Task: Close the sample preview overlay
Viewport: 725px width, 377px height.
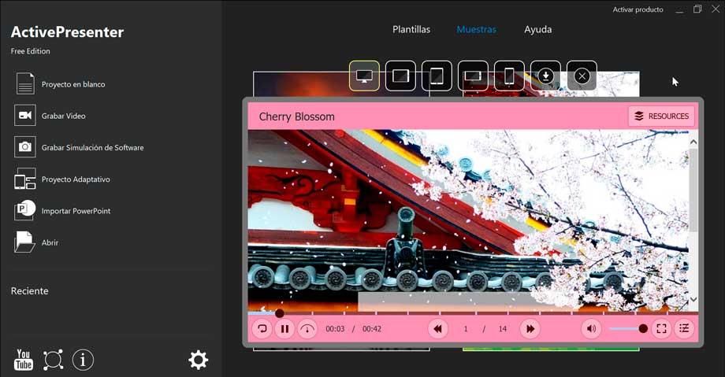Action: pos(582,76)
